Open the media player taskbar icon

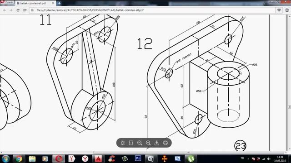[x=45, y=159]
